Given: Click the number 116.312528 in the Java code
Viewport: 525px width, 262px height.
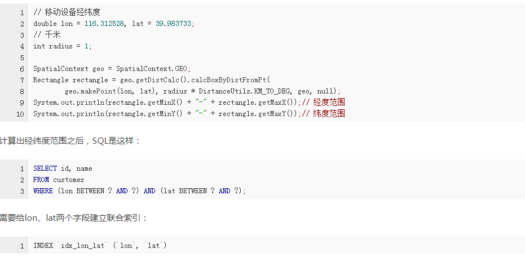Looking at the screenshot, I should [104, 24].
